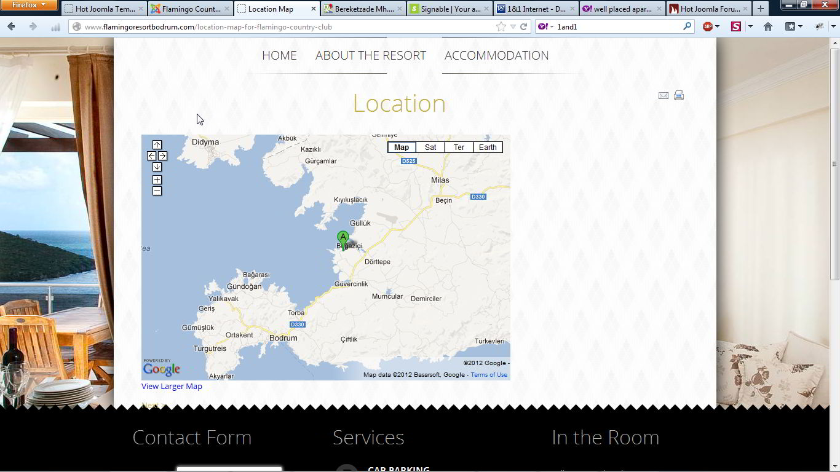Open the map Terms of Use link
Image resolution: width=840 pixels, height=472 pixels.
coord(489,375)
